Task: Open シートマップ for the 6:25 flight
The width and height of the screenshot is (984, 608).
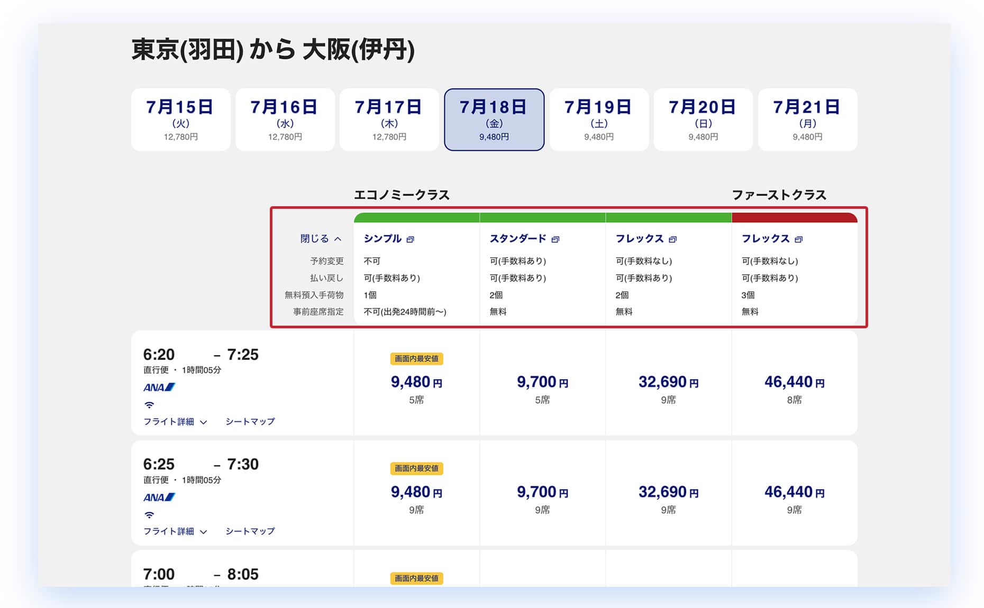Action: point(250,531)
